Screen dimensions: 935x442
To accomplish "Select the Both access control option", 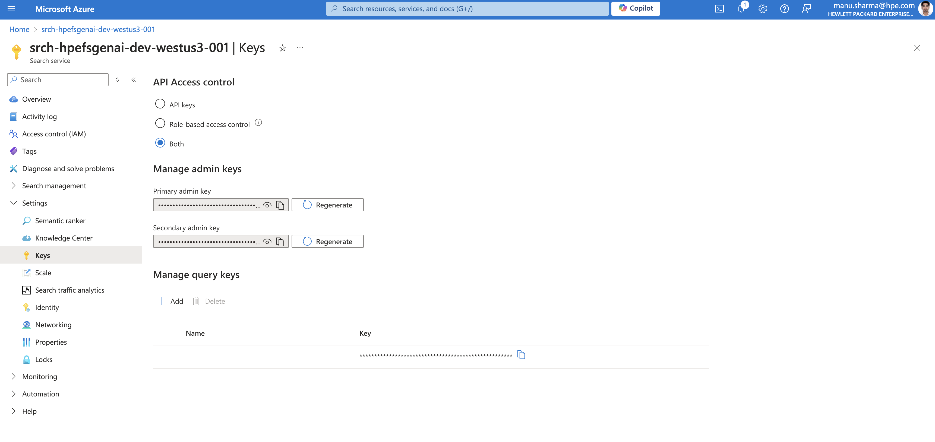I will [x=160, y=143].
